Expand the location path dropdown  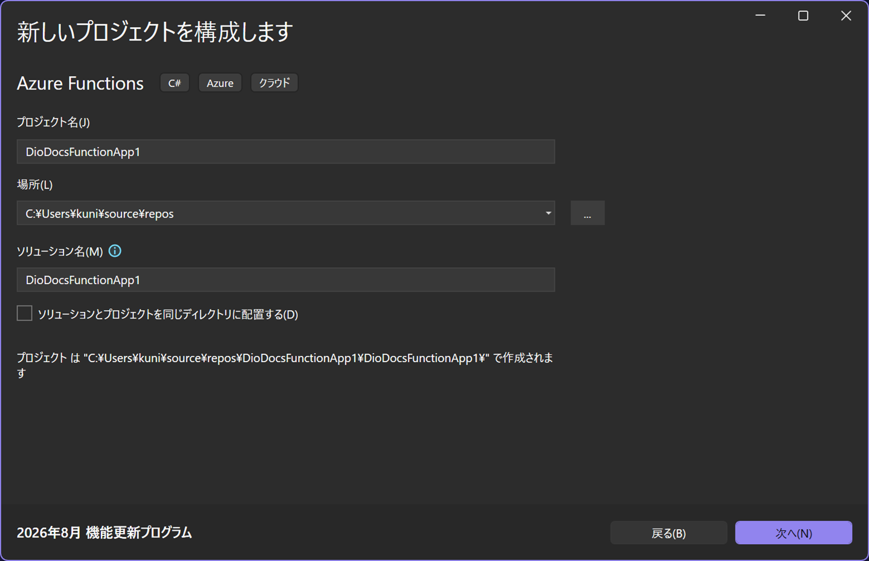pyautogui.click(x=548, y=213)
